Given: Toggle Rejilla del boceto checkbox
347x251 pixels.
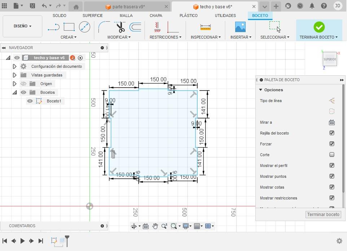Looking at the screenshot, I should [331, 133].
